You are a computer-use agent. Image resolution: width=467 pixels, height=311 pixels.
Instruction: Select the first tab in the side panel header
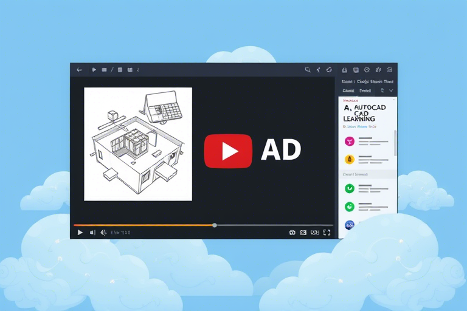(348, 91)
